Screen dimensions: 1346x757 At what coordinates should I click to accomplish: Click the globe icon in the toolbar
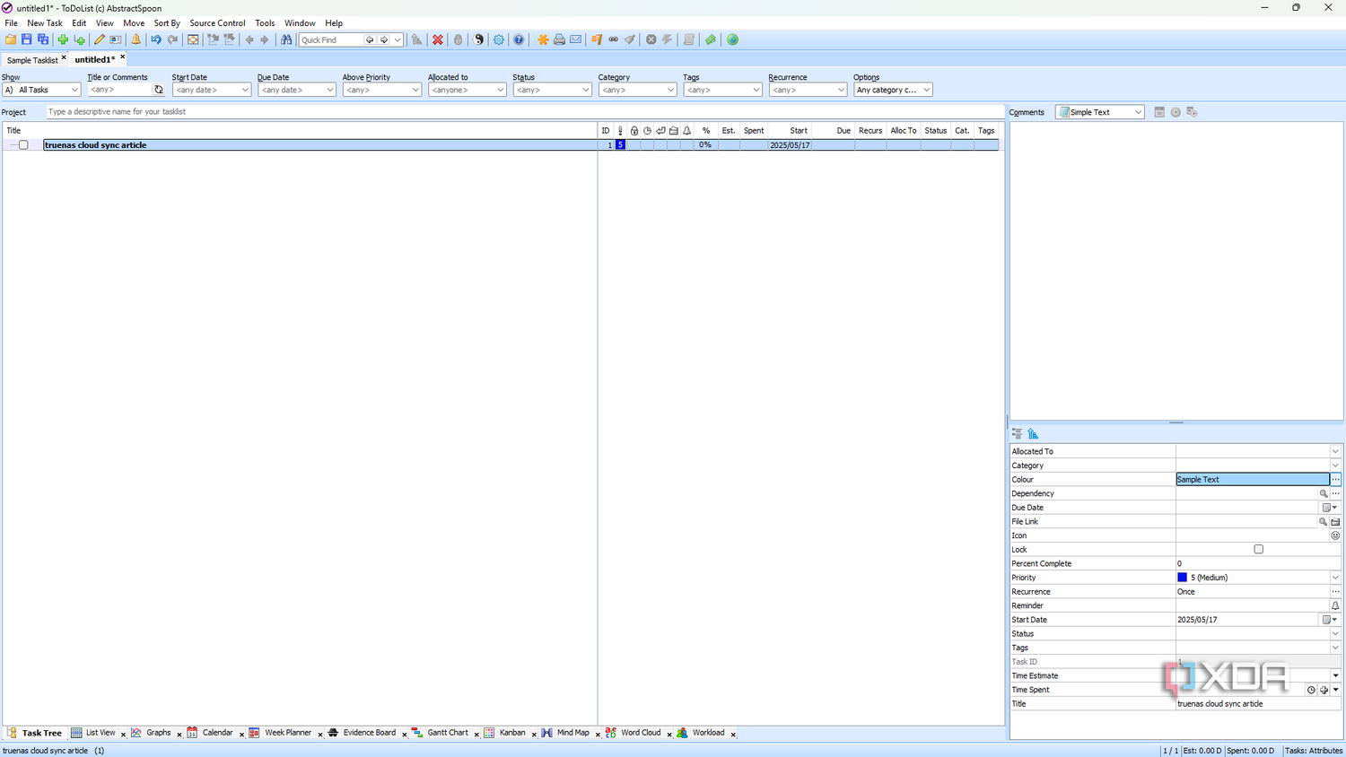733,39
